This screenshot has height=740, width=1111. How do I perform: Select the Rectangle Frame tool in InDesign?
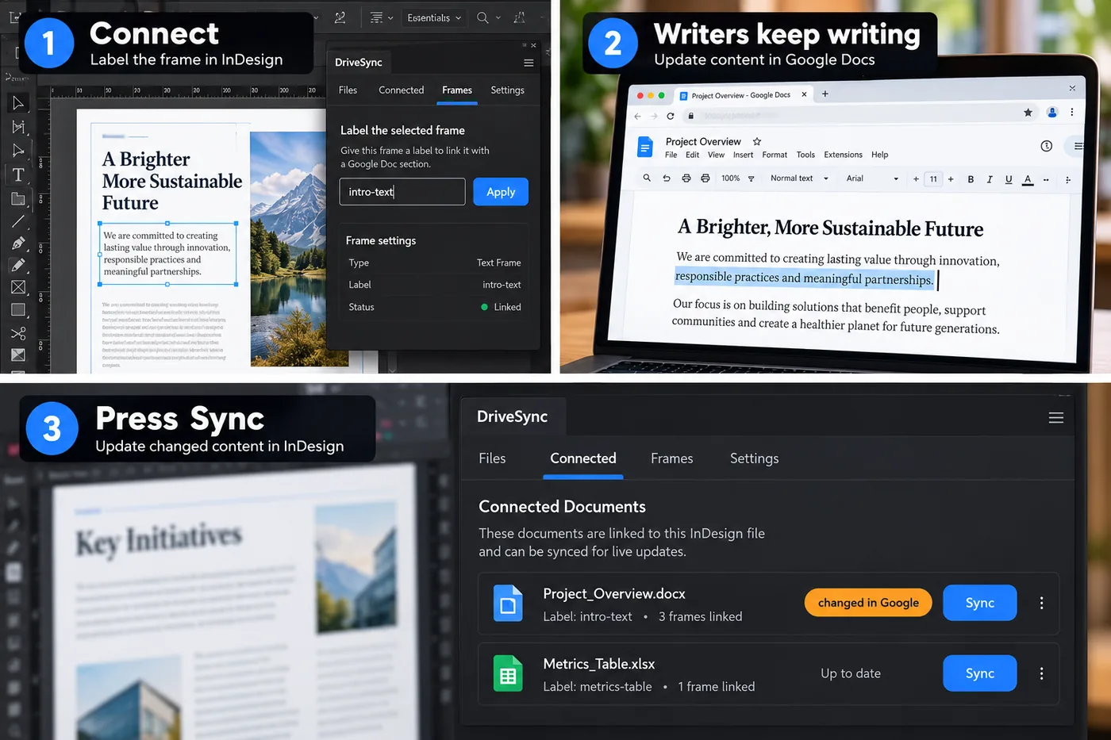17,287
